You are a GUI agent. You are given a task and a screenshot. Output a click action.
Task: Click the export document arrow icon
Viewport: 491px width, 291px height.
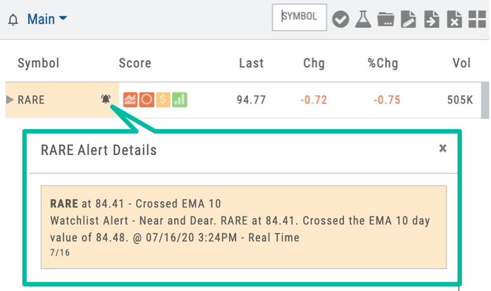432,20
